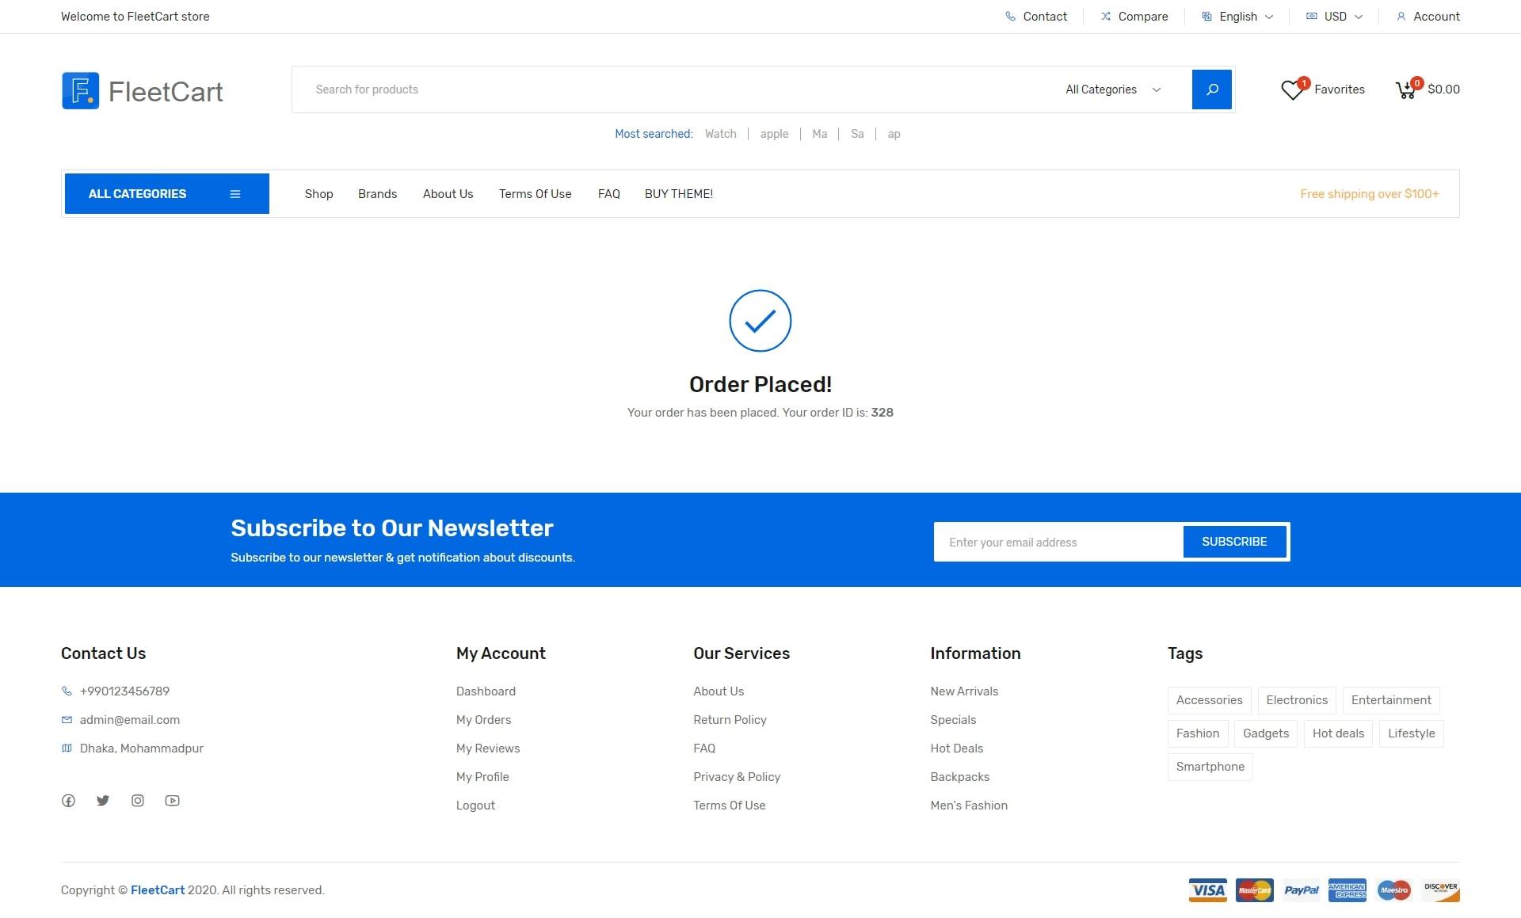Open My Orders link in footer
Viewport: 1521px width, 918px height.
click(483, 719)
